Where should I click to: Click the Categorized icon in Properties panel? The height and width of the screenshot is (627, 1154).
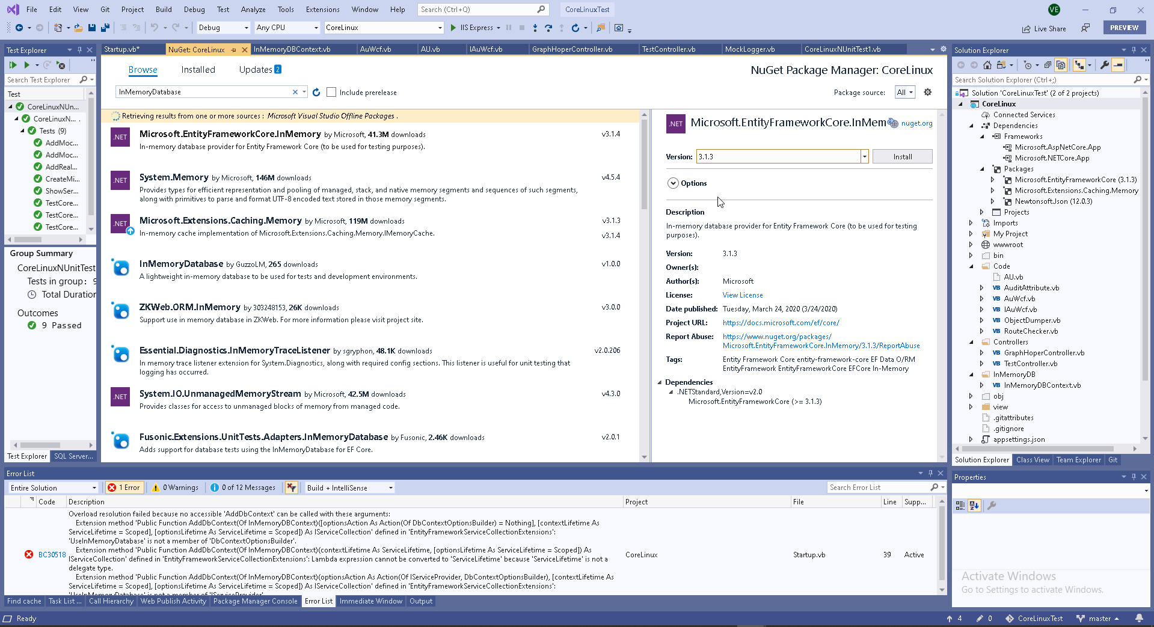click(960, 506)
